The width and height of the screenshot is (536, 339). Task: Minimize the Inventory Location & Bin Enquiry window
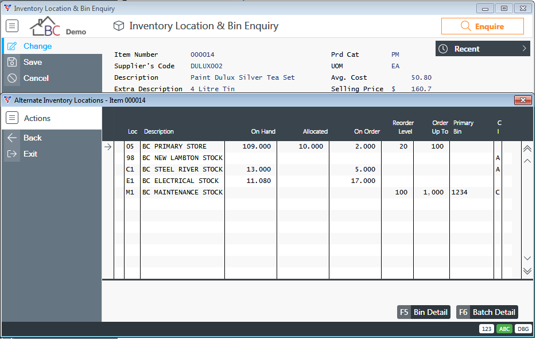(x=485, y=9)
